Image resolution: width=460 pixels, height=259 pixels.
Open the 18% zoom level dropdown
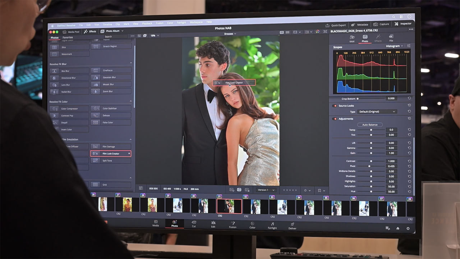coord(155,36)
